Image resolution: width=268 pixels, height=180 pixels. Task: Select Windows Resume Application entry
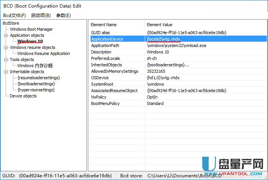[43, 53]
